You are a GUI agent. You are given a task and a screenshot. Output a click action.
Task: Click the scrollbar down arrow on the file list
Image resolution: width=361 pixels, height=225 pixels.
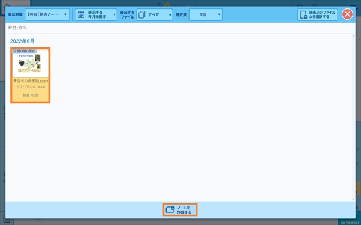pyautogui.click(x=354, y=200)
